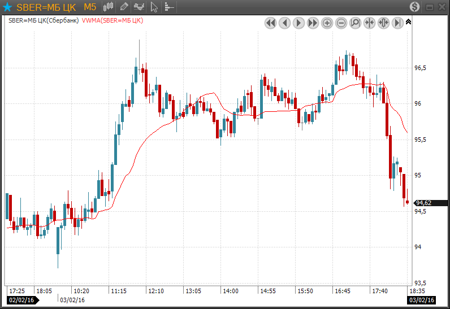Activate the magnifier zoom-area tool
This screenshot has height=309, width=450.
point(356,23)
